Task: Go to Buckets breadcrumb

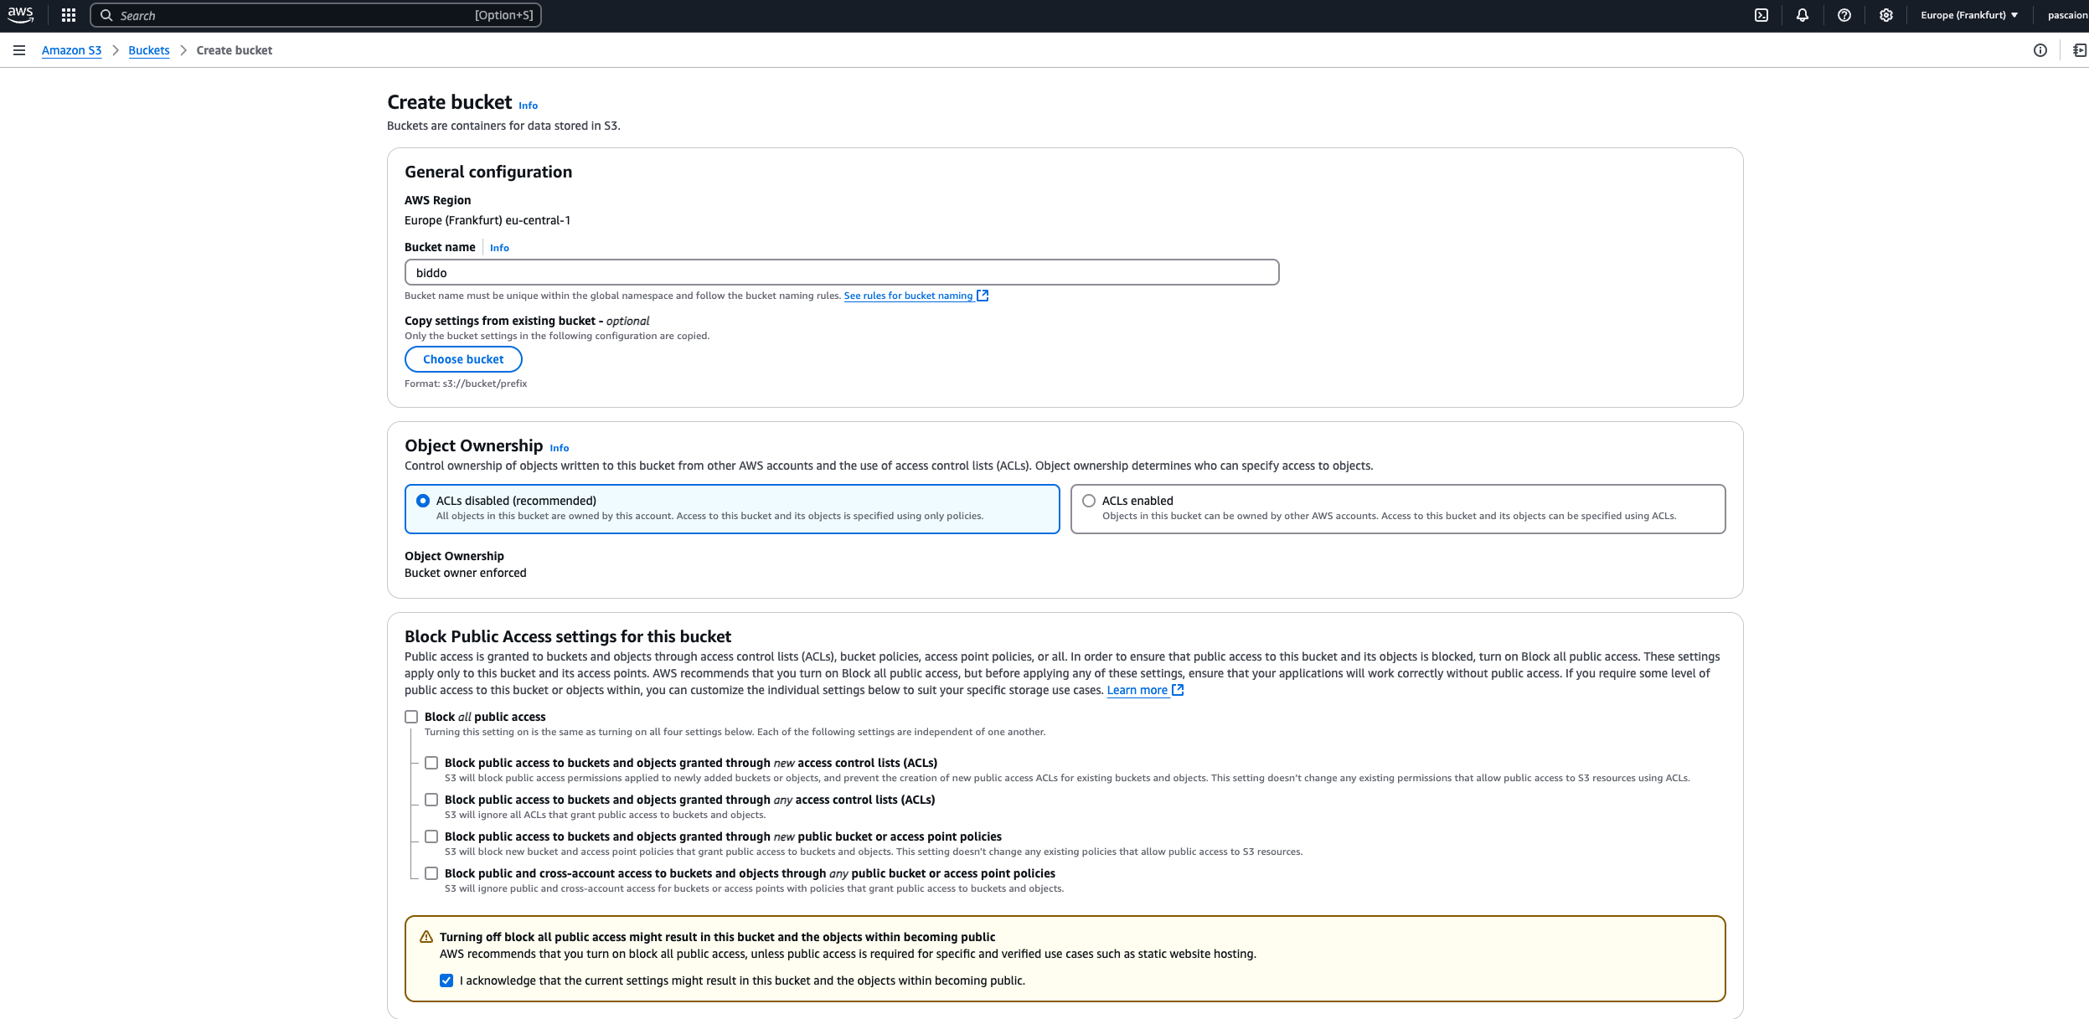Action: pyautogui.click(x=149, y=50)
